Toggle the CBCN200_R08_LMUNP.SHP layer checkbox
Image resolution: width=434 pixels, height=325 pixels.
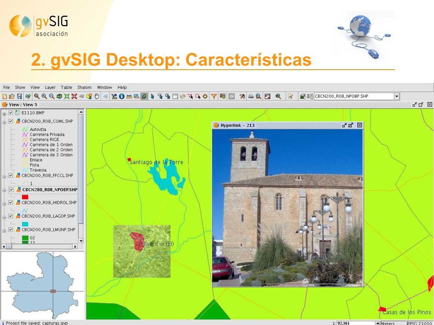[x=11, y=230]
